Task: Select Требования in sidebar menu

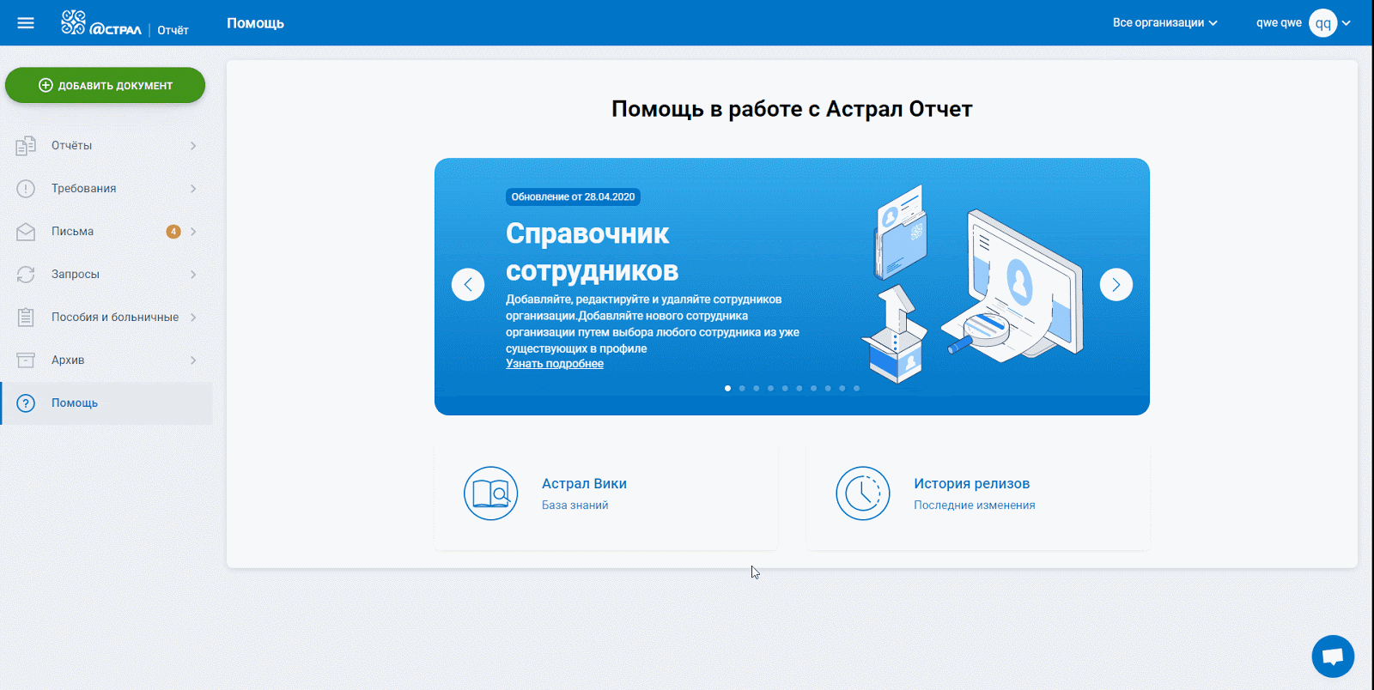Action: tap(106, 189)
